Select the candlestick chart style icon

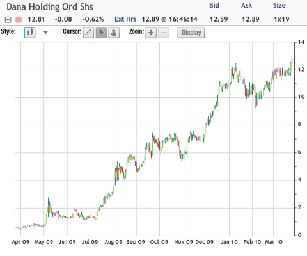point(30,33)
